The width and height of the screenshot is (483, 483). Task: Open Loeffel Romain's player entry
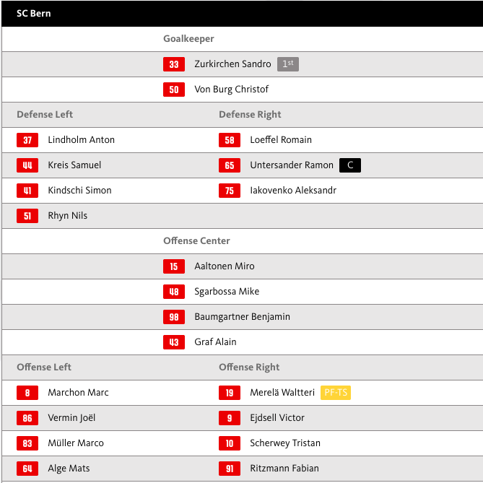(281, 140)
